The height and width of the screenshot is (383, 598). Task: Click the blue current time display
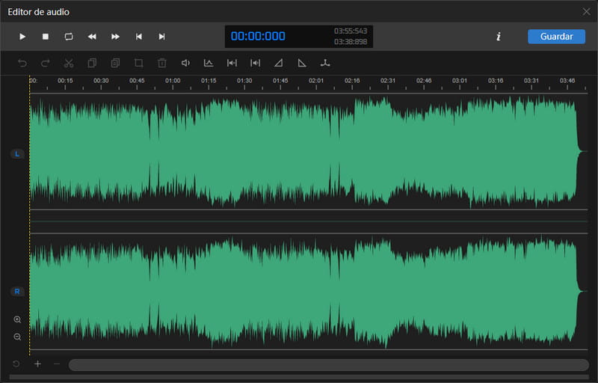[258, 36]
